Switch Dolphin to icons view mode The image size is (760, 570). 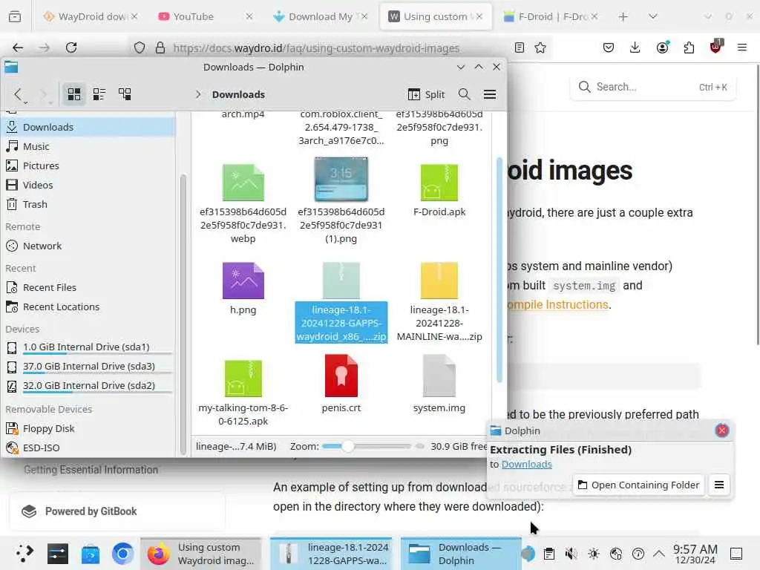point(74,94)
